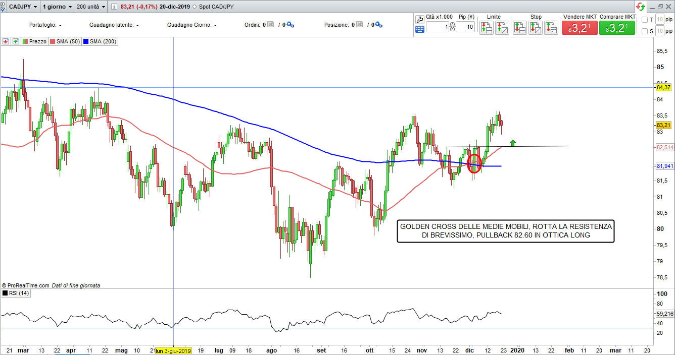Click the Qtà quantity input field
This screenshot has height=355, width=675.
(437, 27)
